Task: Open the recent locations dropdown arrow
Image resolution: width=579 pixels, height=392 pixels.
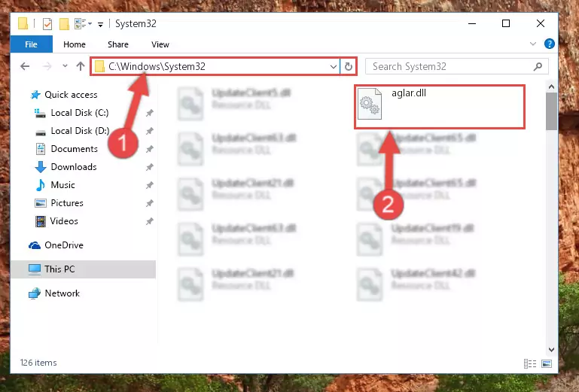Action: (x=65, y=66)
